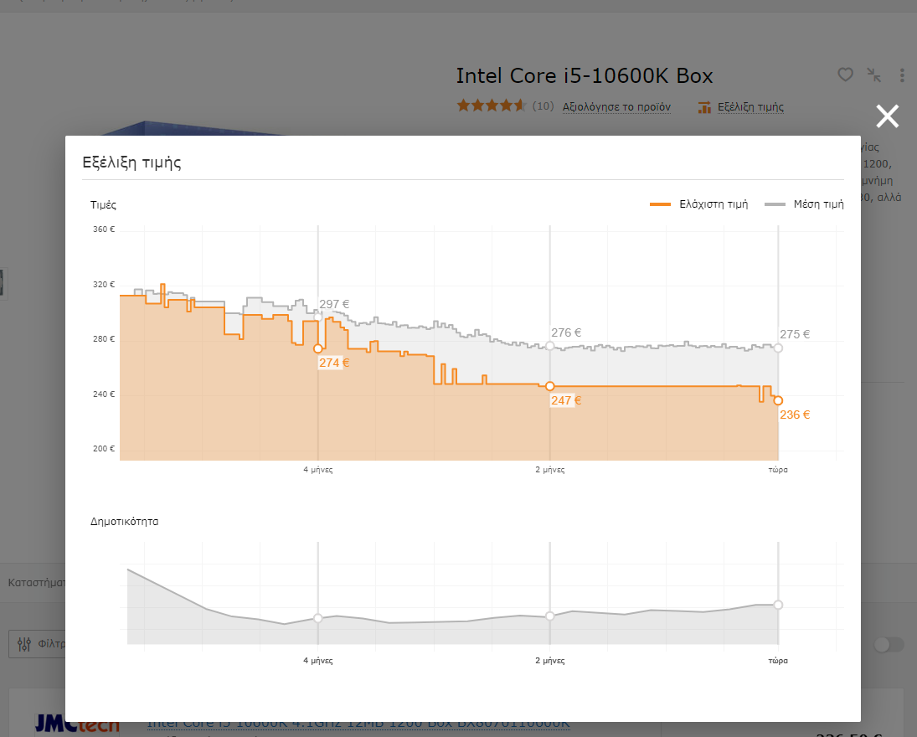The image size is (917, 737).
Task: Click popularity chart marker at 4 μήνες
Action: [x=318, y=618]
